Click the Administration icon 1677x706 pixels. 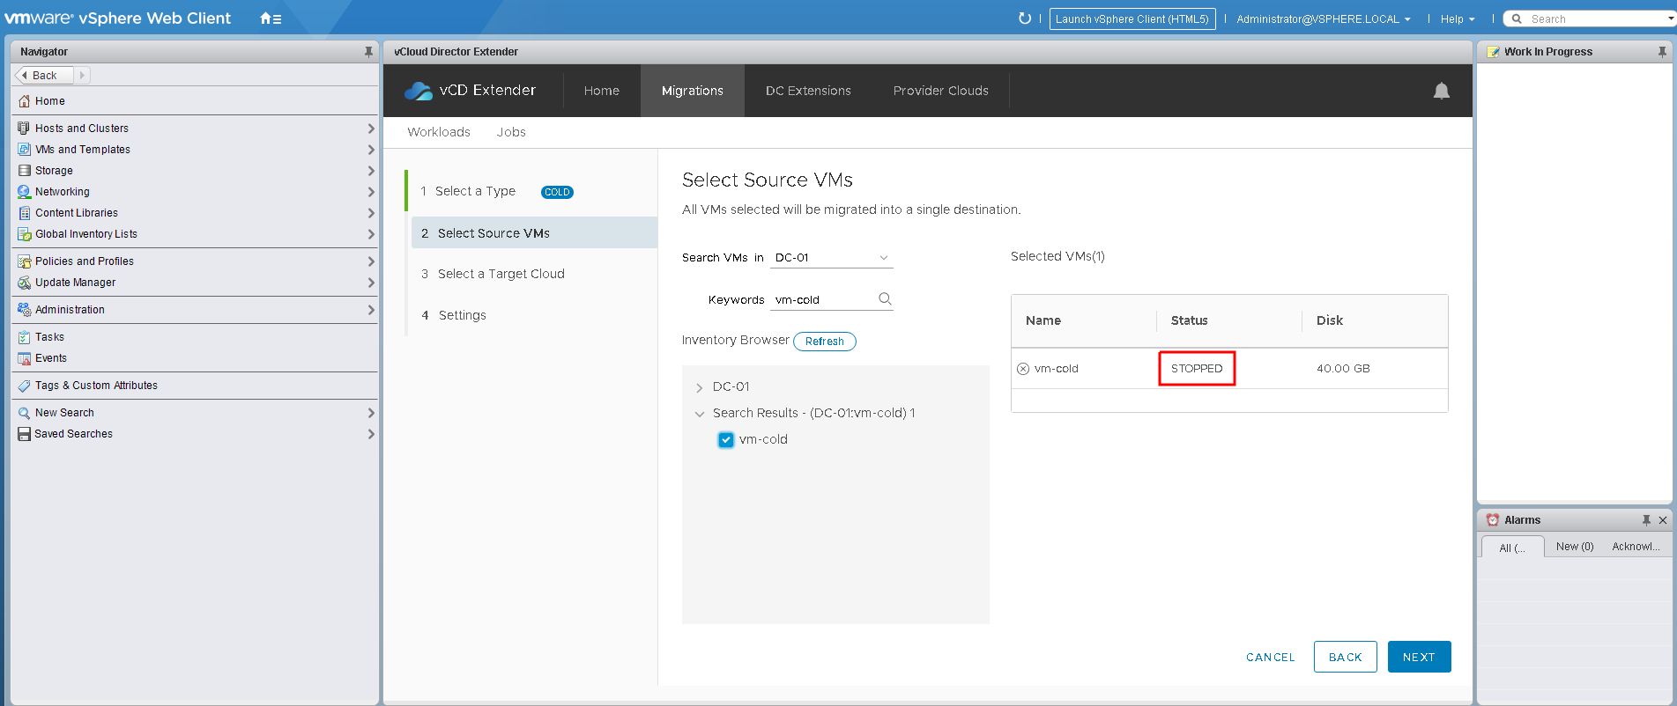[25, 310]
